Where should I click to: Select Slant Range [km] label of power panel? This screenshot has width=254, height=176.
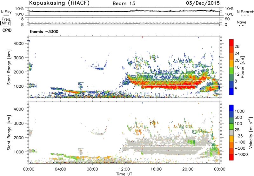coord(9,67)
